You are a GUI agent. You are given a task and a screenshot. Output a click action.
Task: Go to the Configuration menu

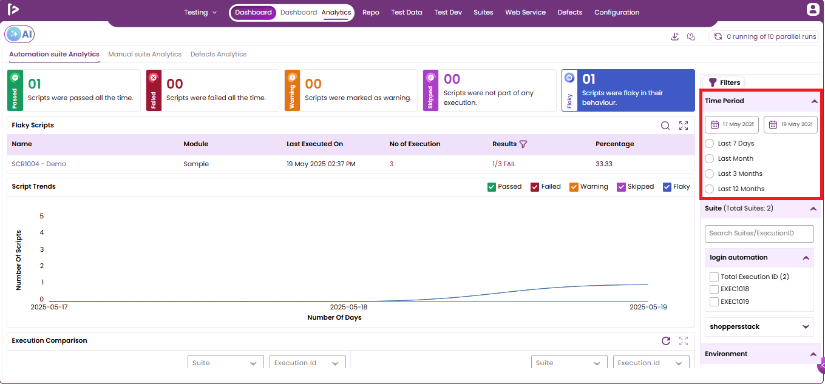click(x=617, y=12)
